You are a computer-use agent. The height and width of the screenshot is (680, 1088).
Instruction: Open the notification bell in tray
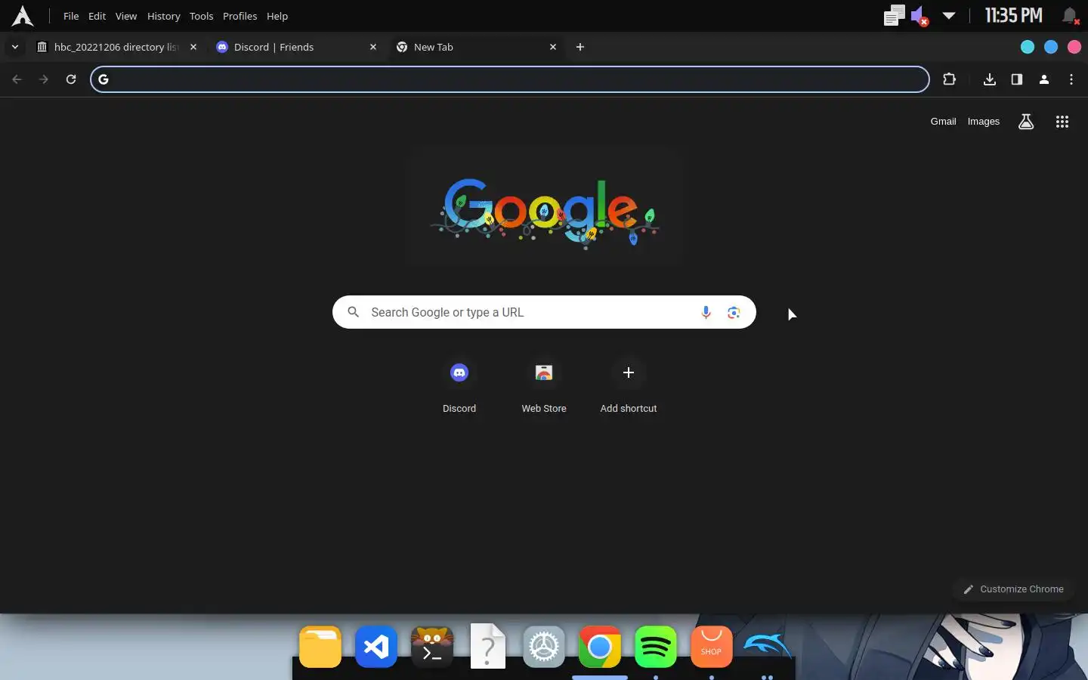1070,16
